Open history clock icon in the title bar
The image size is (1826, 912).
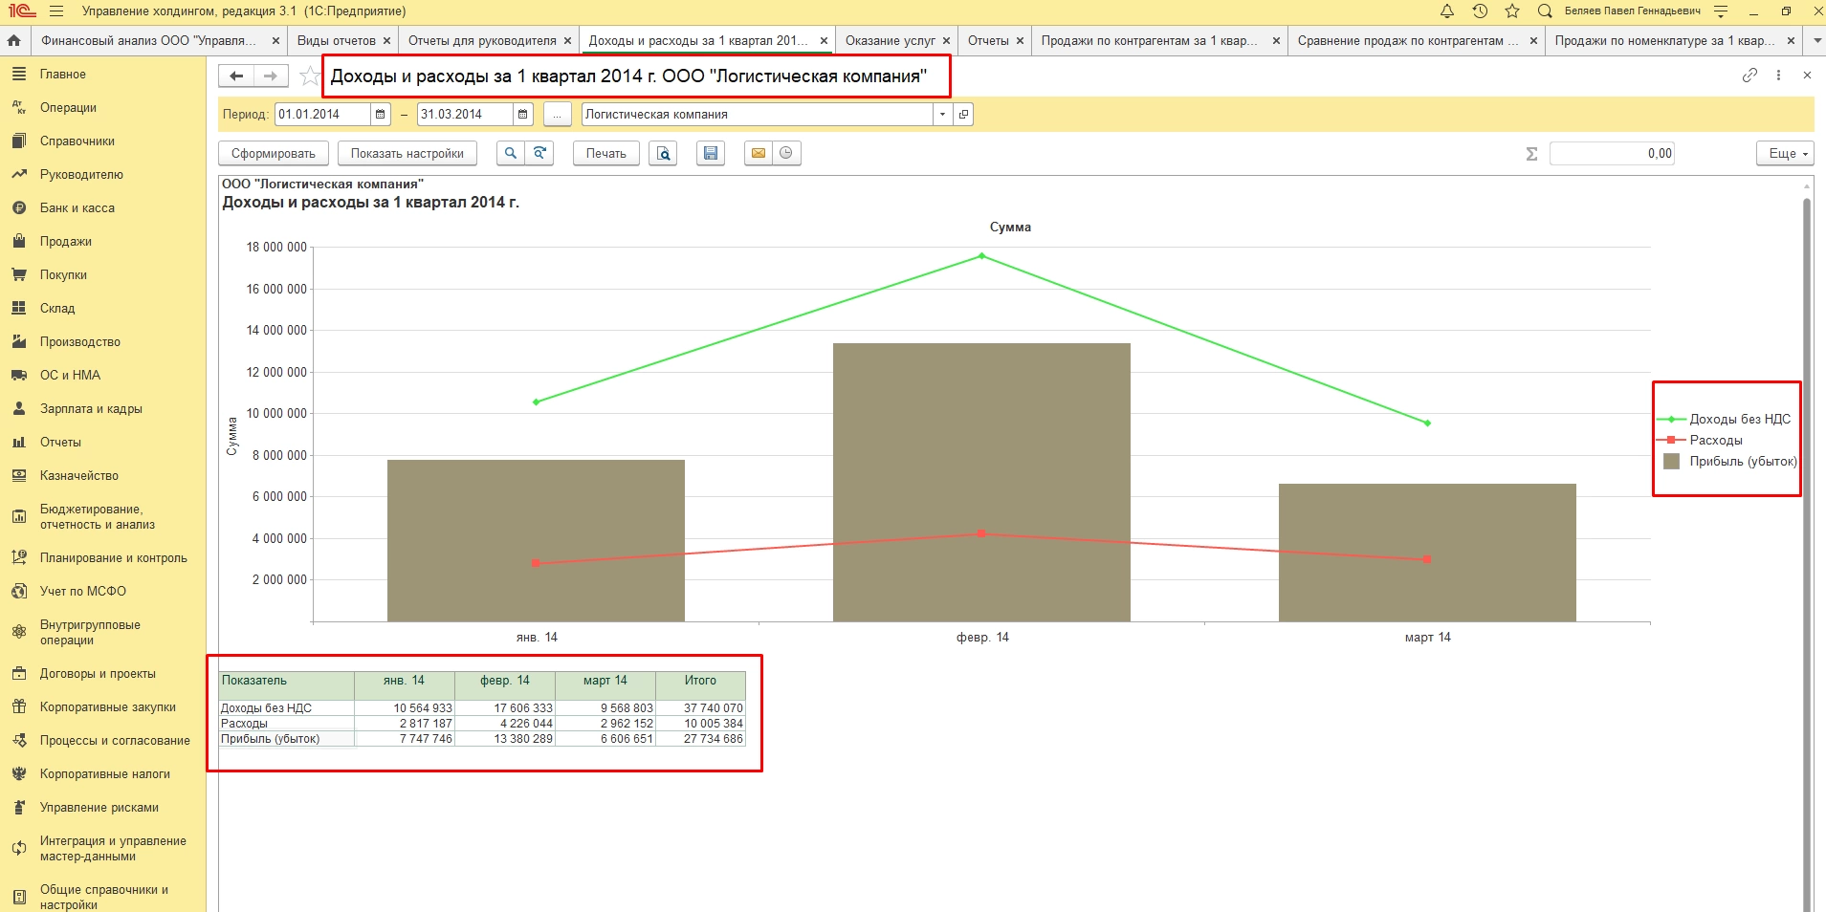pos(1480,11)
